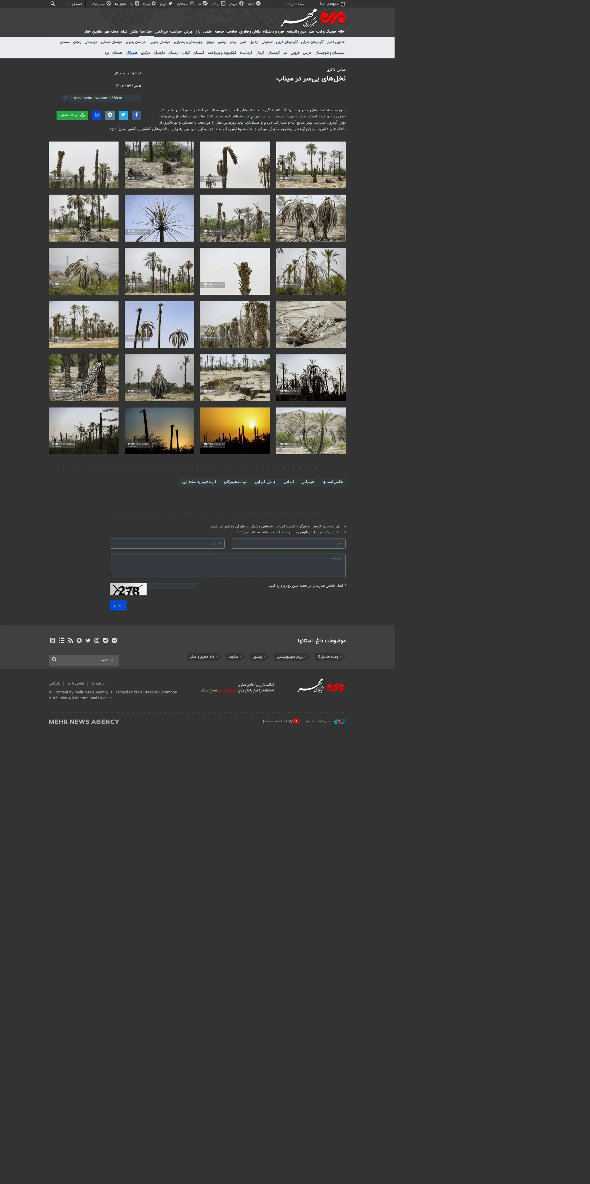The height and width of the screenshot is (1184, 590).
Task: Click the blue Twitter share button
Action: click(123, 115)
